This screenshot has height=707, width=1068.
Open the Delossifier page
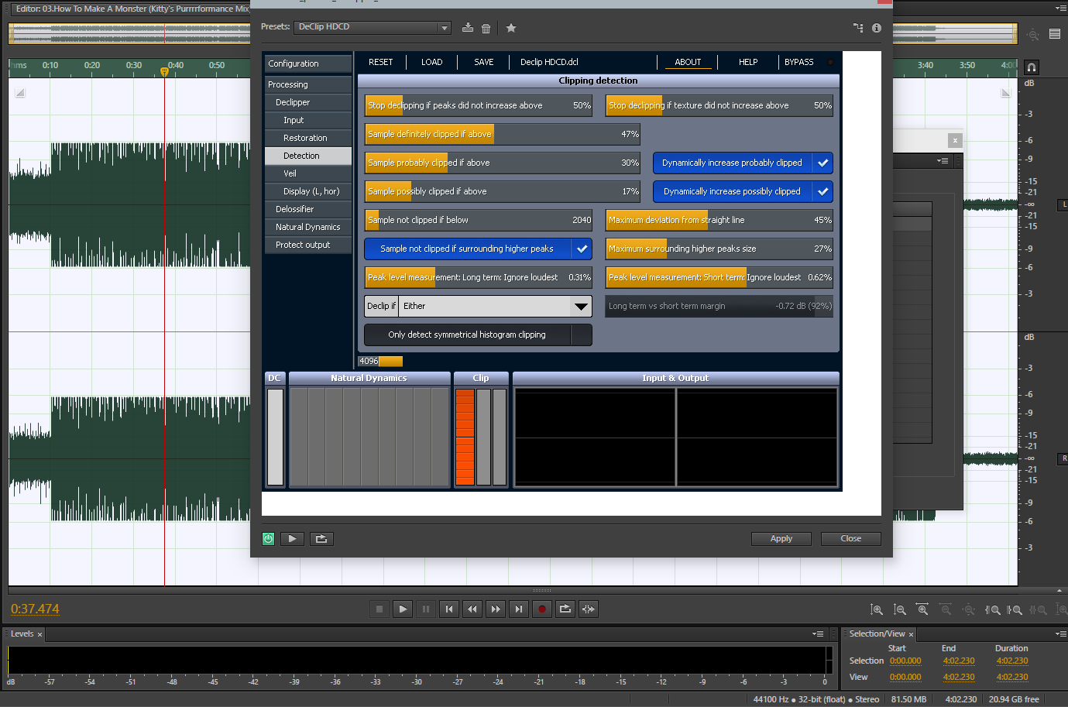pos(308,209)
